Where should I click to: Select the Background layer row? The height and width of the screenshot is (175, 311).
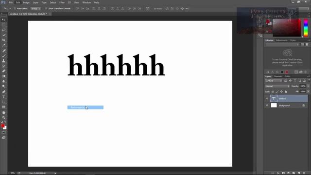point(289,105)
